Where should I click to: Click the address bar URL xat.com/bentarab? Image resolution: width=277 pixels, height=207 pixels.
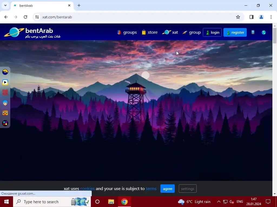point(57,17)
